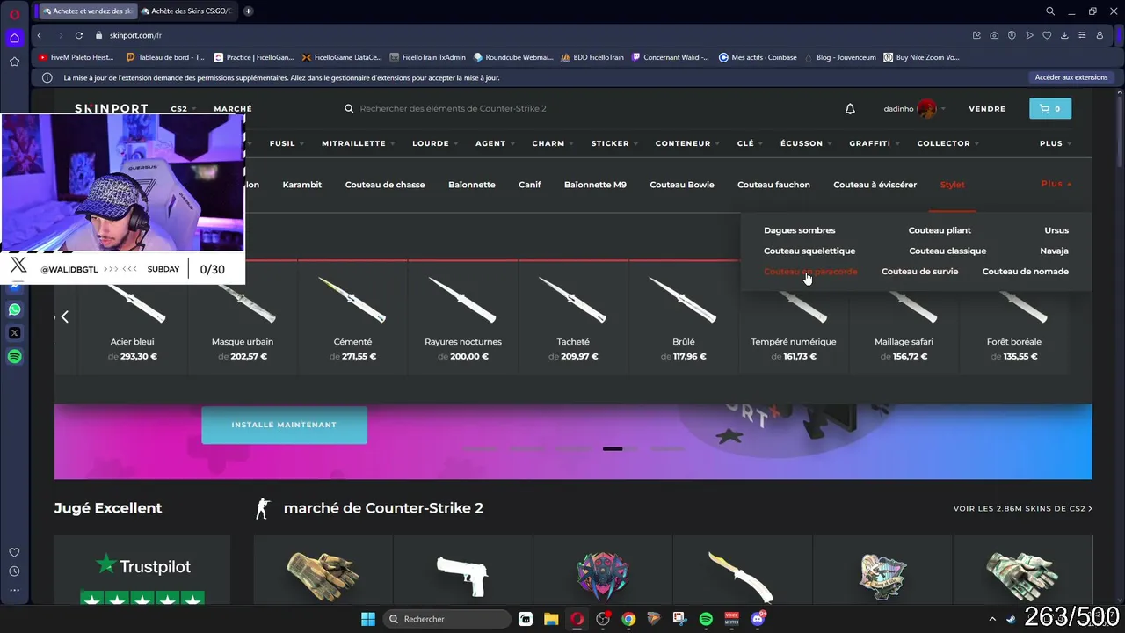
Task: Click Accéder aux extensions button
Action: (1071, 77)
